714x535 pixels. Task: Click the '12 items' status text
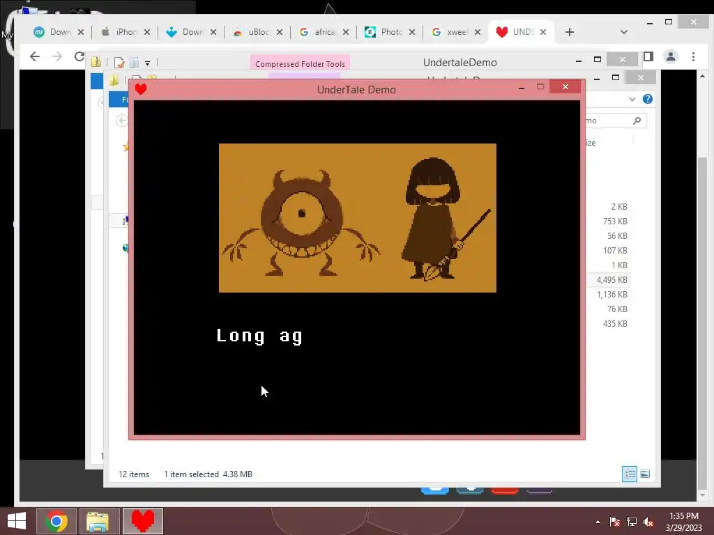point(134,474)
